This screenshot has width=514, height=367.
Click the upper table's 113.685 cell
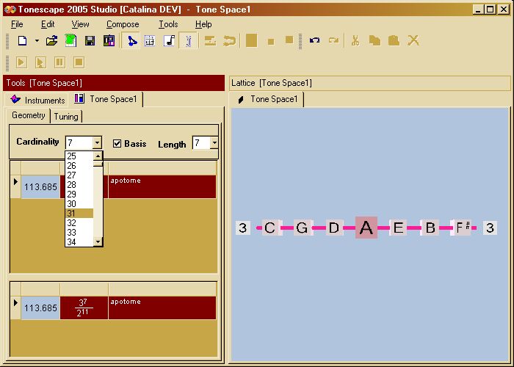[x=40, y=186]
